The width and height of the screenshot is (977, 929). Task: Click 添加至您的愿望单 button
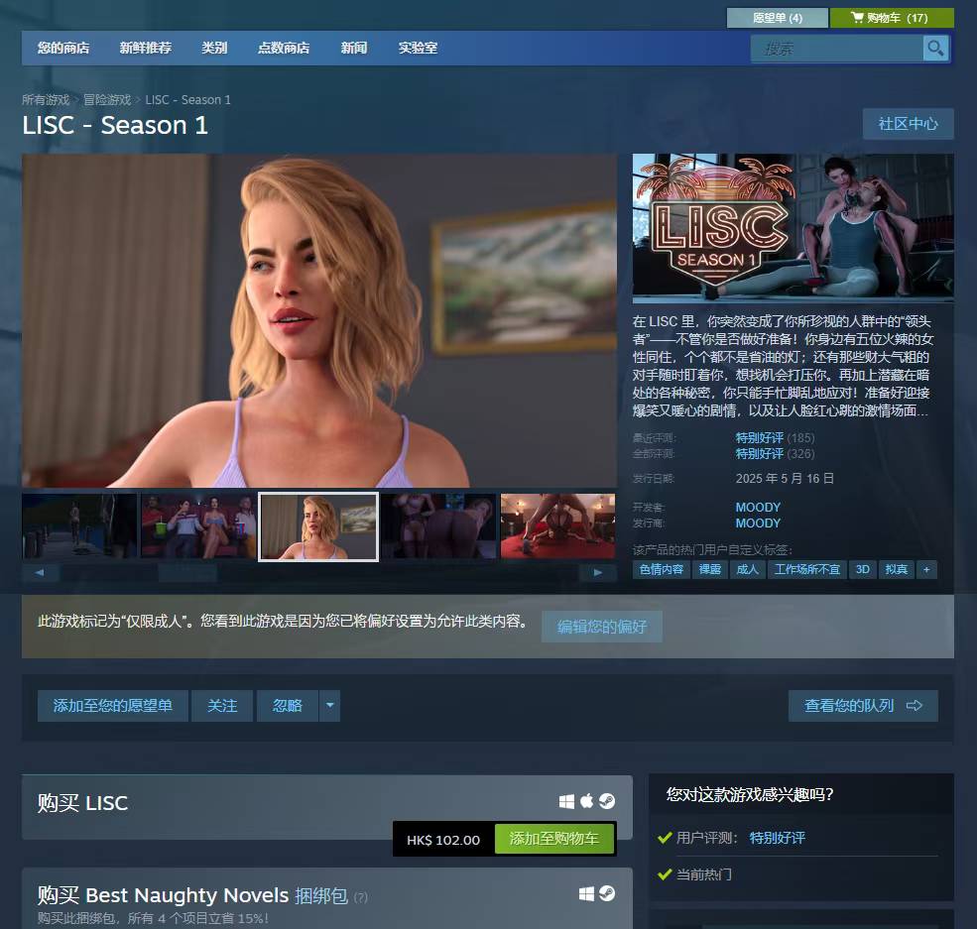click(x=113, y=706)
